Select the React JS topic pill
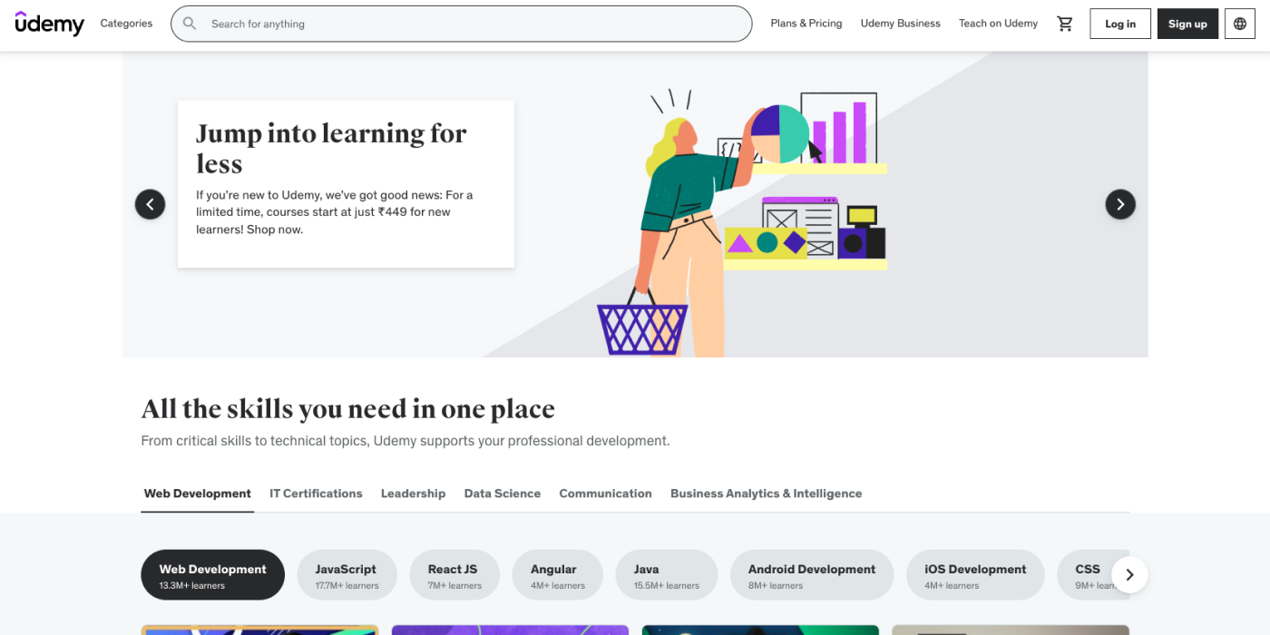Viewport: 1270px width, 635px height. [454, 575]
